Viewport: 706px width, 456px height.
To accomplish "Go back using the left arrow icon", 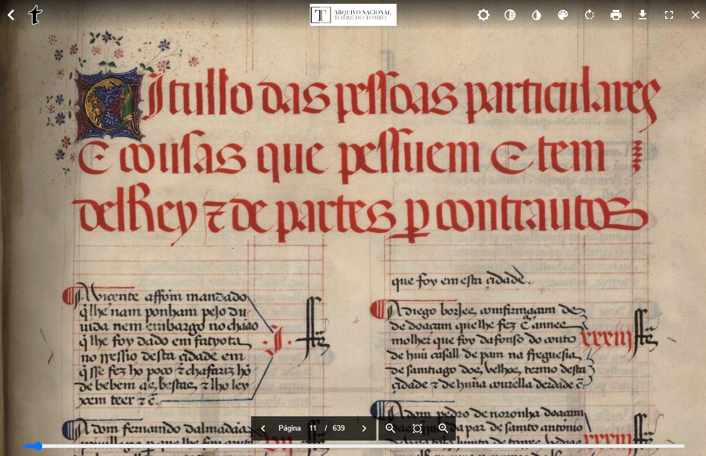I will (11, 15).
